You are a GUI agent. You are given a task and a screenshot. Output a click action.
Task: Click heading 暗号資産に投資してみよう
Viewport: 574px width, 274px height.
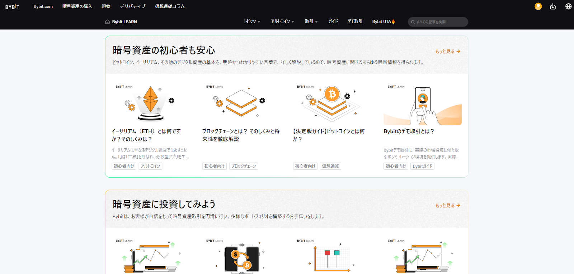pos(164,204)
